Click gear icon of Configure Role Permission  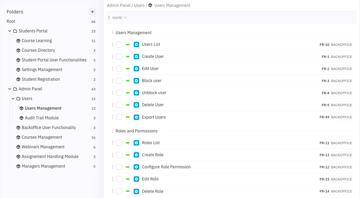pyautogui.click(x=136, y=167)
